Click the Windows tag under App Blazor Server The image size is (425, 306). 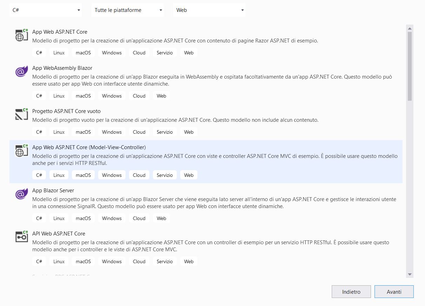(112, 218)
